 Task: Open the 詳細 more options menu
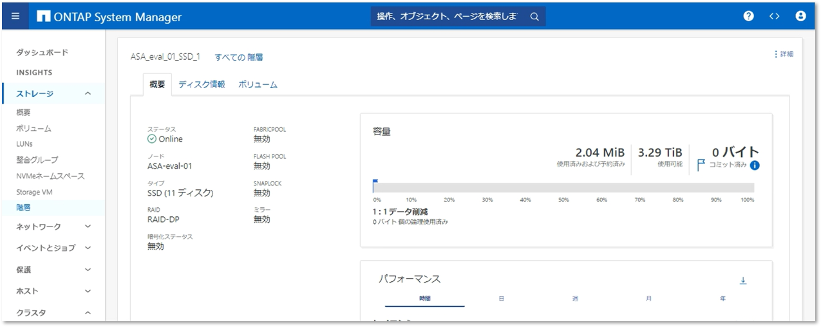(784, 54)
